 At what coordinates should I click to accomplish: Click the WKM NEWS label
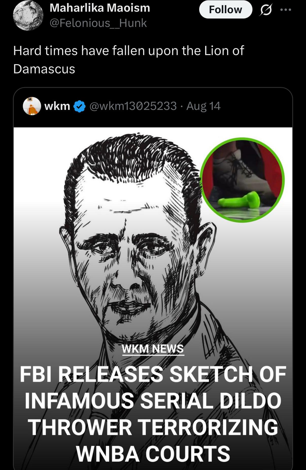click(x=153, y=349)
